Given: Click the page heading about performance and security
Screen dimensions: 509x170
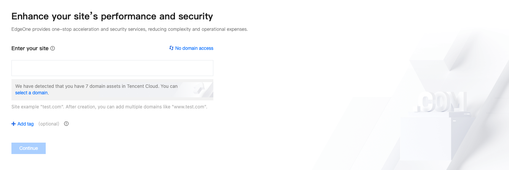Looking at the screenshot, I should pyautogui.click(x=112, y=16).
